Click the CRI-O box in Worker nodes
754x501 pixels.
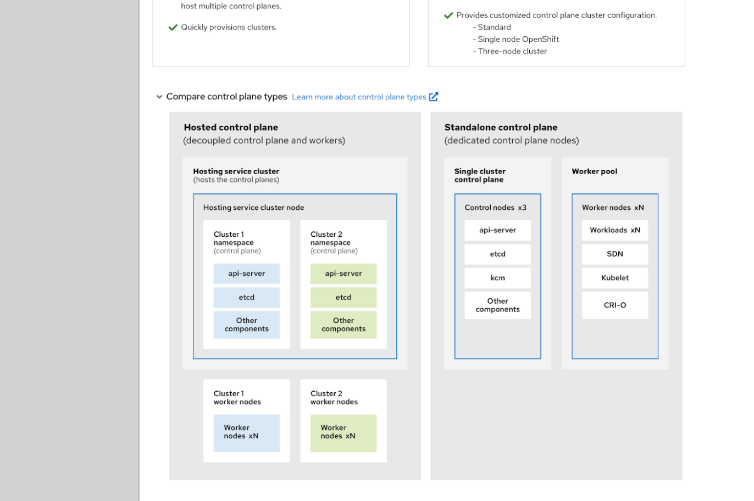(615, 305)
